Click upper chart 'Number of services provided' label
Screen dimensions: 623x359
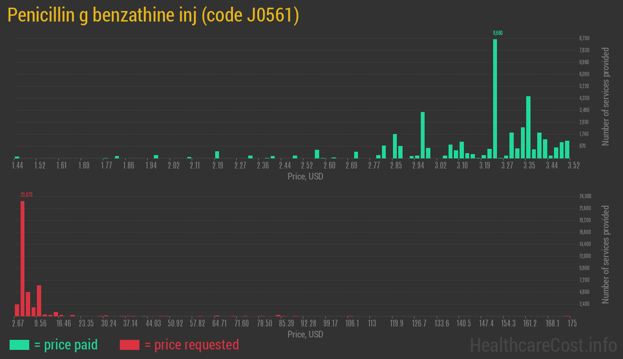pos(606,97)
